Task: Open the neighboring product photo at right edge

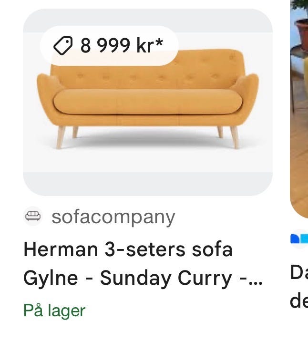Action: (299, 109)
